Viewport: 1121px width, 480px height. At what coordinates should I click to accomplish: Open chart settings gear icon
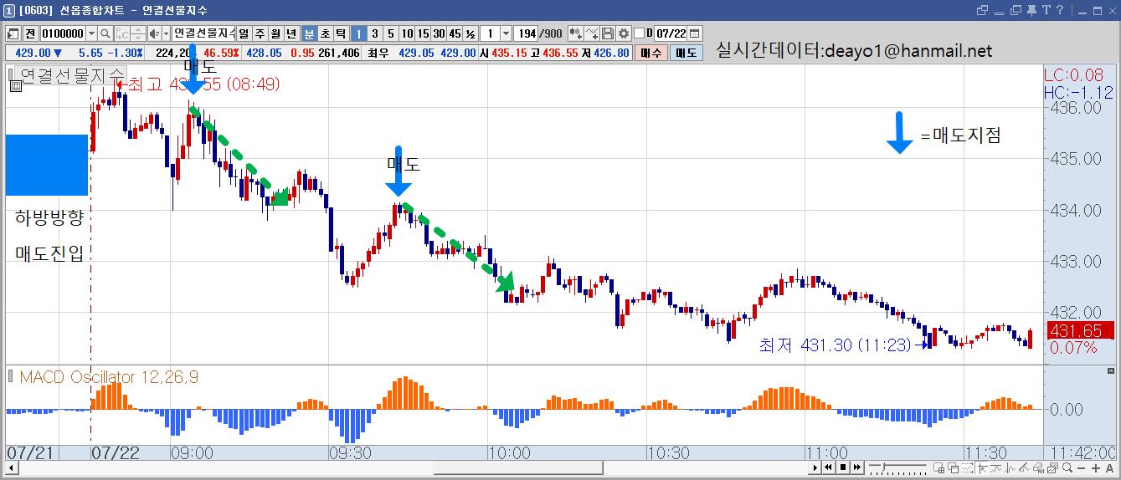[x=624, y=33]
